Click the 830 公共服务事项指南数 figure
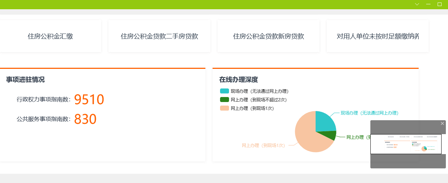Image resolution: width=448 pixels, height=183 pixels. click(x=85, y=119)
